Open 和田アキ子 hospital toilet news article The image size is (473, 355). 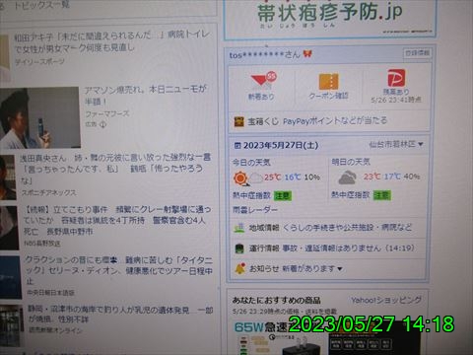tap(111, 41)
